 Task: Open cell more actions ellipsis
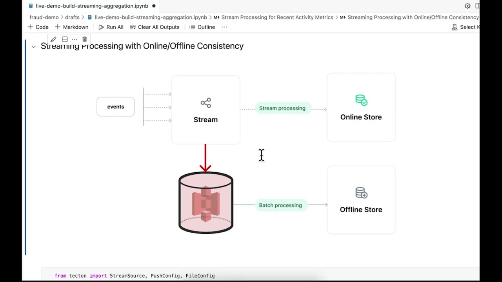75,39
